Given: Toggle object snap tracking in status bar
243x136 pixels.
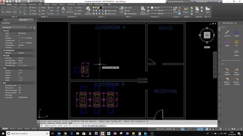Looking at the screenshot, I should 199,129.
